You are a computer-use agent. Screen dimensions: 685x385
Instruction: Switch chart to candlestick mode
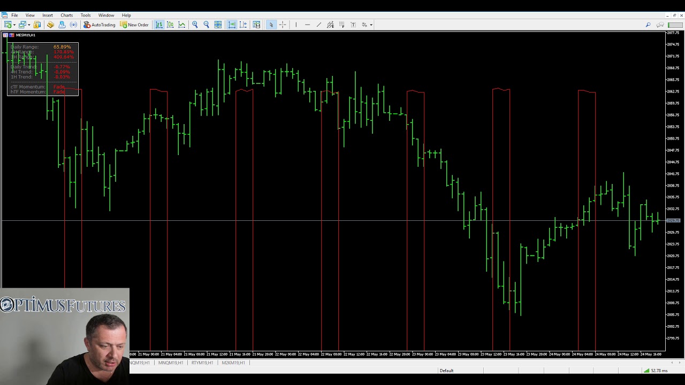(x=170, y=25)
